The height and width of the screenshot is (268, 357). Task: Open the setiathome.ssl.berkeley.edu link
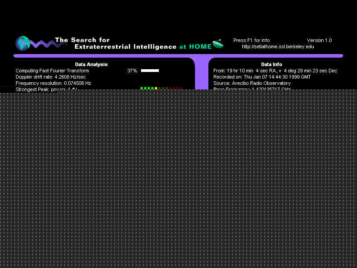coord(278,46)
